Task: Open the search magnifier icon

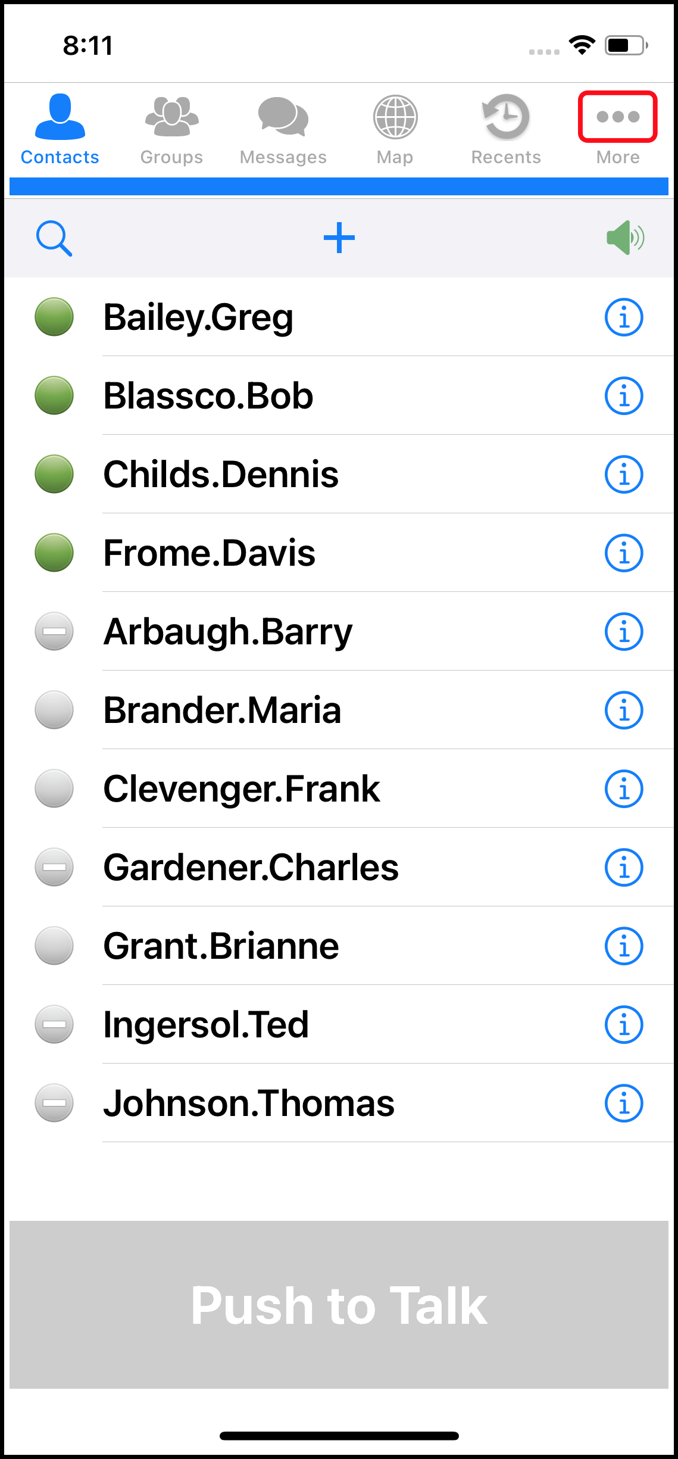Action: click(54, 238)
